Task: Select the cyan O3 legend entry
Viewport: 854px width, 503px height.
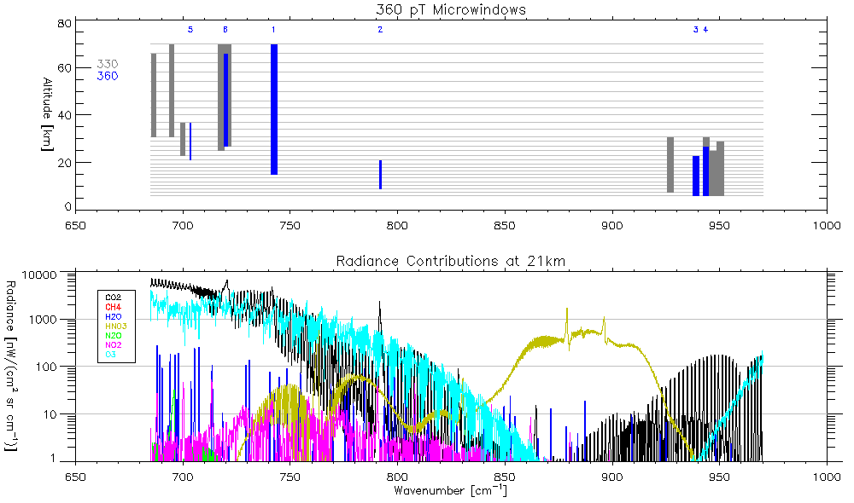Action: pyautogui.click(x=110, y=354)
